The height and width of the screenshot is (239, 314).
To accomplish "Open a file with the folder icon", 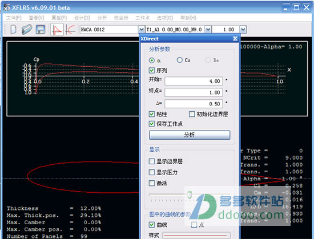I will point(27,30).
